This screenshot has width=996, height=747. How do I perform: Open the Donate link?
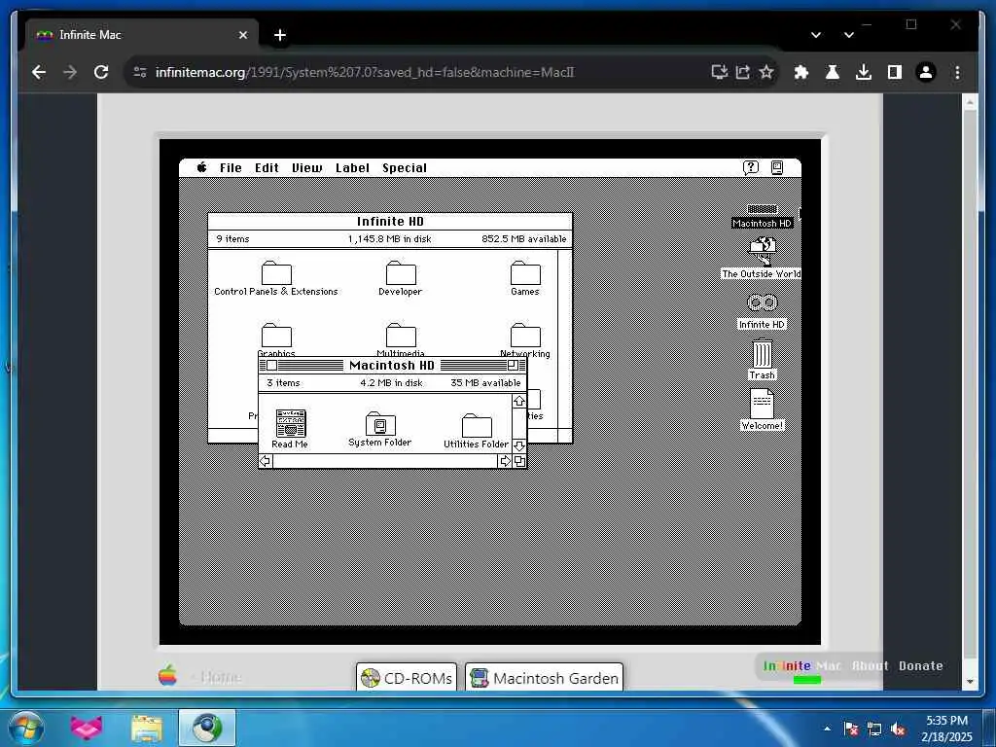pos(920,665)
